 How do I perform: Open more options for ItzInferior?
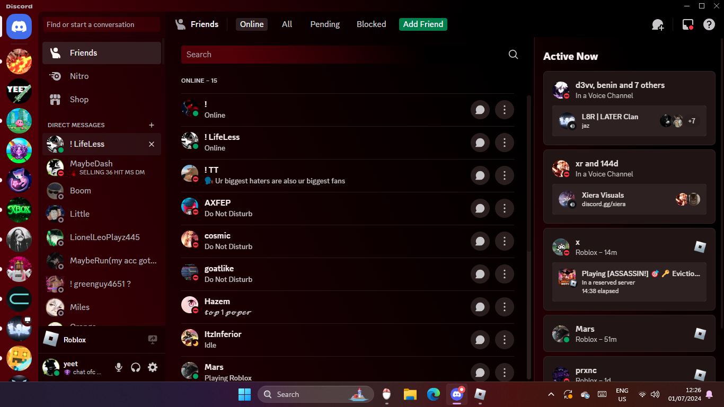505,340
